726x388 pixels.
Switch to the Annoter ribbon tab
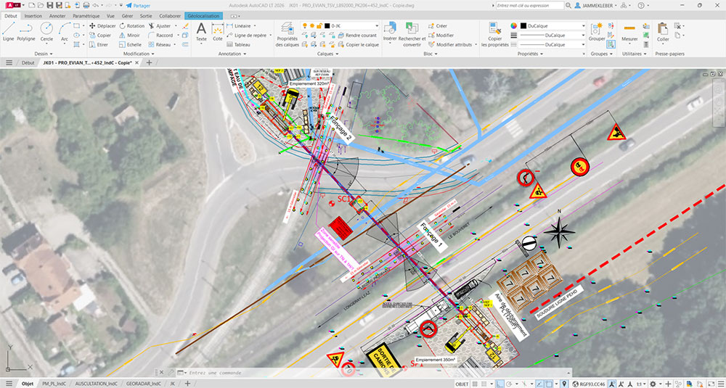(x=57, y=16)
